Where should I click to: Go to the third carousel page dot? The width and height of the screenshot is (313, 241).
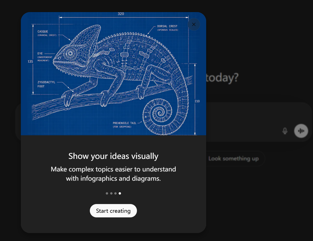[115, 193]
